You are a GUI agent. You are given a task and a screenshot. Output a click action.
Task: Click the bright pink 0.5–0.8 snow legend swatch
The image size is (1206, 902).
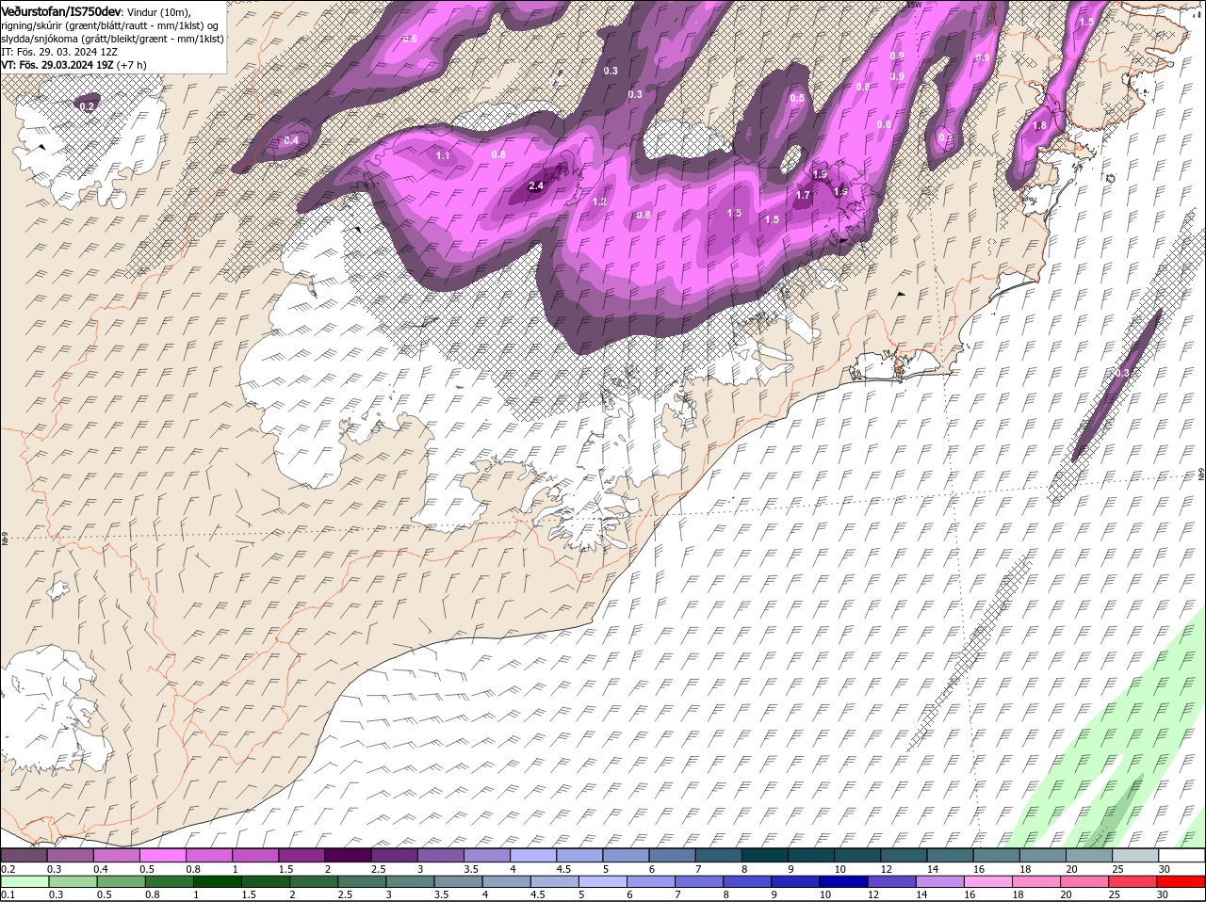(162, 855)
